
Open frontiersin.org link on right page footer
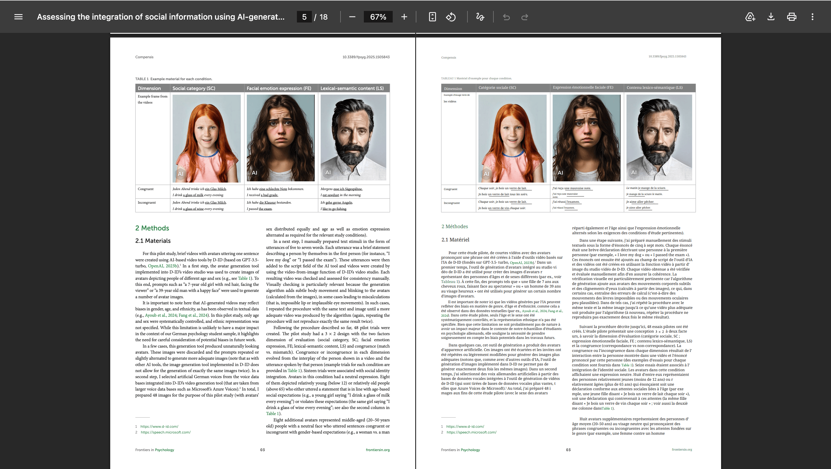click(x=682, y=449)
